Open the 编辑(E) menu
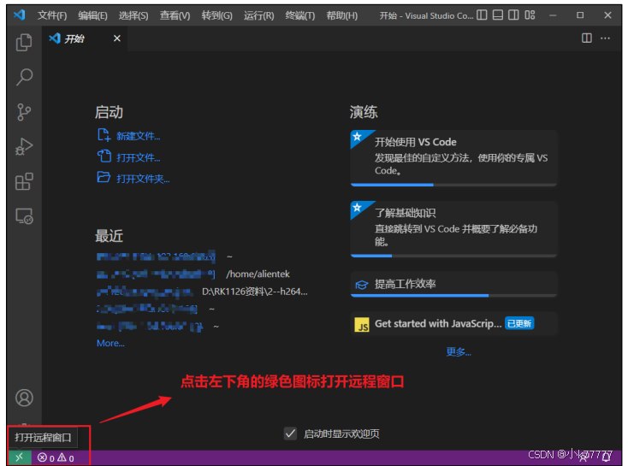 (92, 15)
